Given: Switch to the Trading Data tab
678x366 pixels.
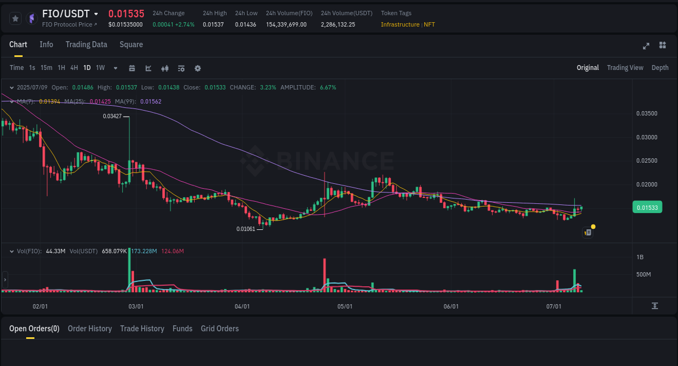Looking at the screenshot, I should tap(86, 44).
